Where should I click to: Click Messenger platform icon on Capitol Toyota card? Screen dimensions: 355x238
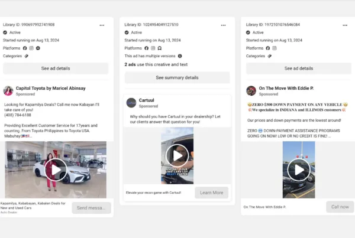click(38, 48)
